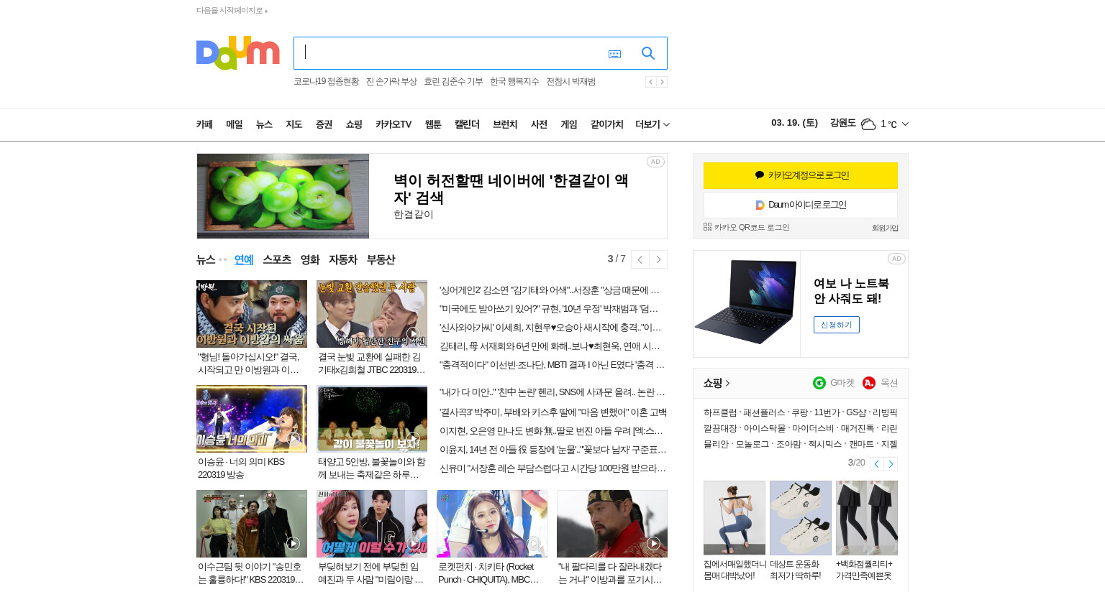Click the 코로나19 접종현황 trending search

[326, 82]
